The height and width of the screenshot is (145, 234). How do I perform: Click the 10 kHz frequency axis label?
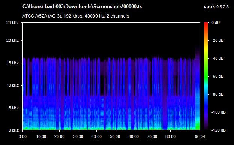(12, 85)
